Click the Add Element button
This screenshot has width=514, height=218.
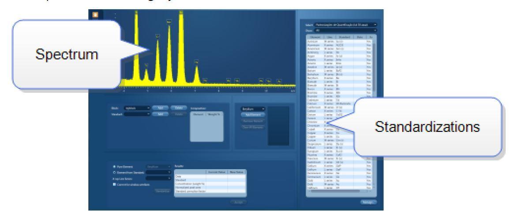click(x=252, y=115)
